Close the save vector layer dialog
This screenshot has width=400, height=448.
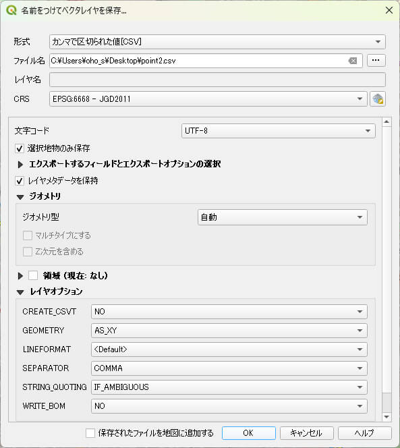point(389,11)
